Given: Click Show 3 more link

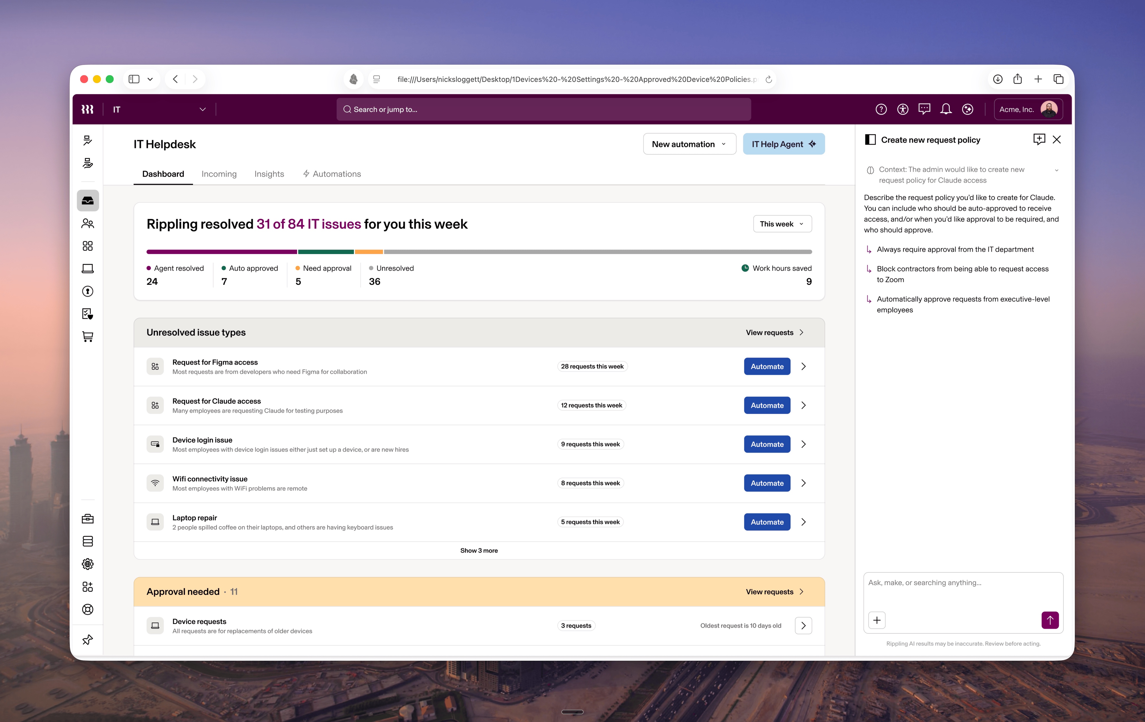Looking at the screenshot, I should pos(479,550).
